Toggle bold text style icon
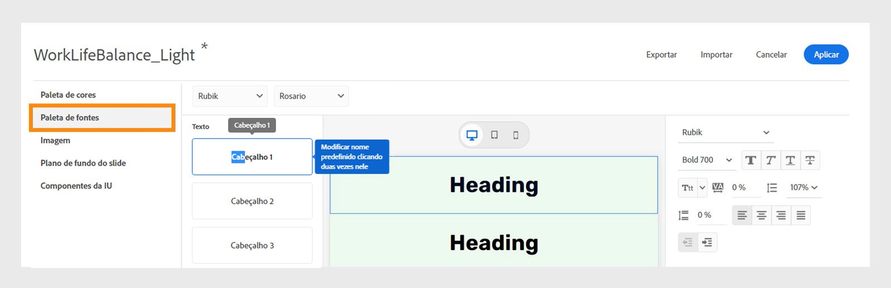This screenshot has width=891, height=288. [751, 160]
